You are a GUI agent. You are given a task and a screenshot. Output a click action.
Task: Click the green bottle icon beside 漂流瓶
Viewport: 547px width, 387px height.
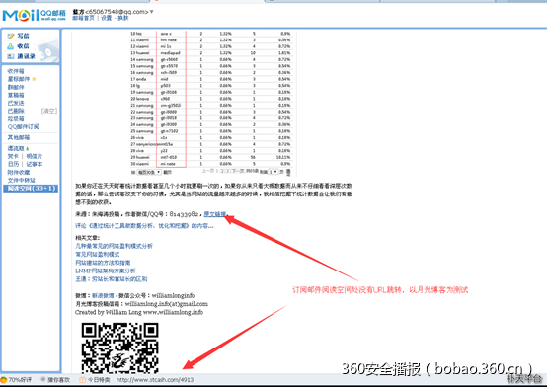click(x=28, y=149)
